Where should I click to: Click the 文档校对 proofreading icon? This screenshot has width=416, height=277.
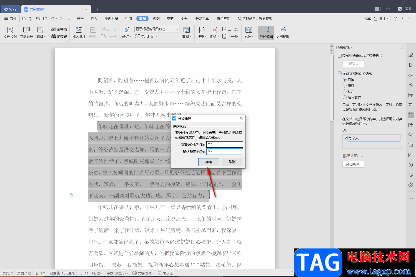10,33
